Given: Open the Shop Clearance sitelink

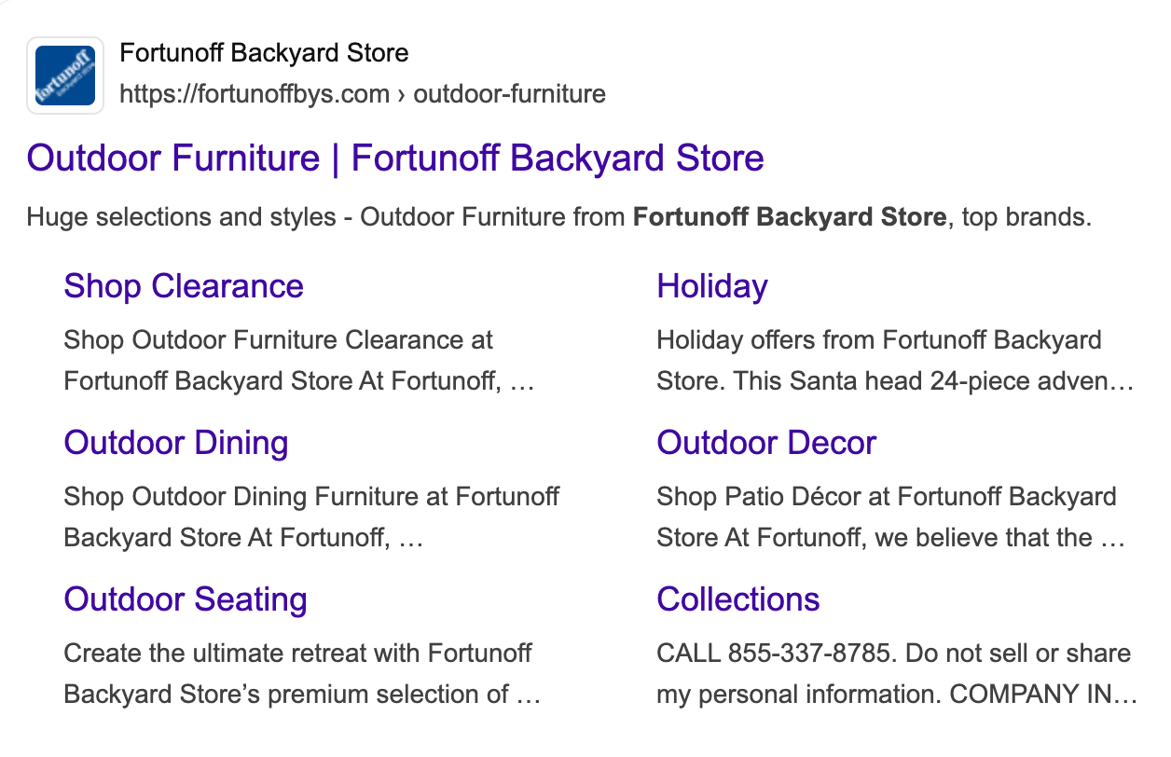Looking at the screenshot, I should 184,286.
